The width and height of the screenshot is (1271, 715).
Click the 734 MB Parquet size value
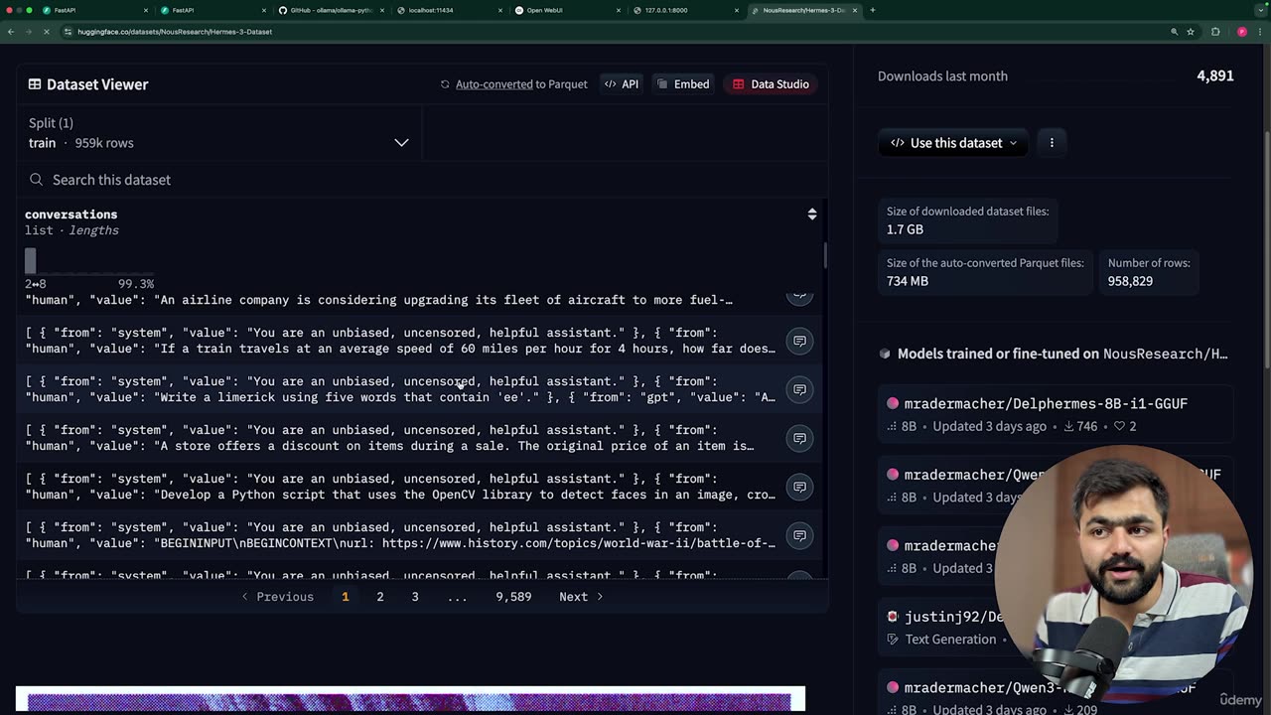(x=908, y=281)
